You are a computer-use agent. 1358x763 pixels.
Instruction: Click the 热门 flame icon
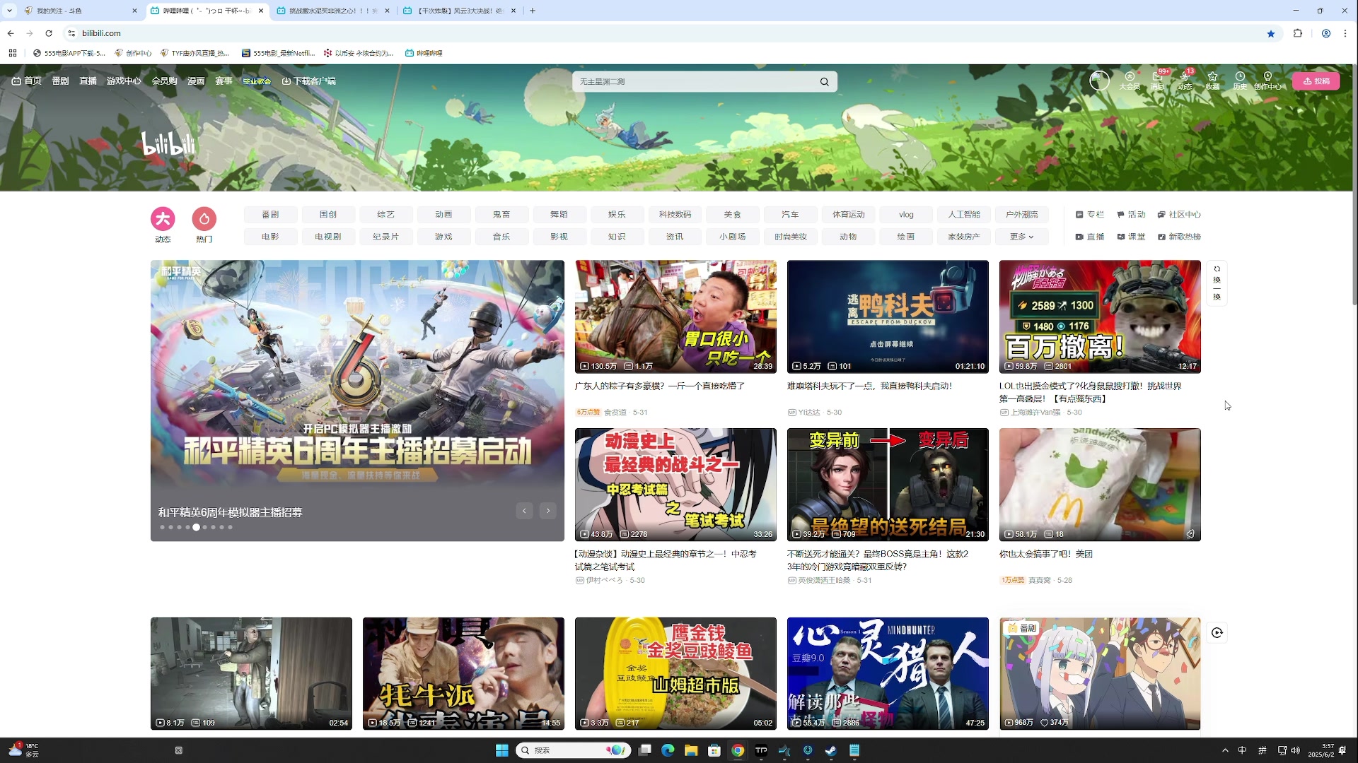(204, 219)
